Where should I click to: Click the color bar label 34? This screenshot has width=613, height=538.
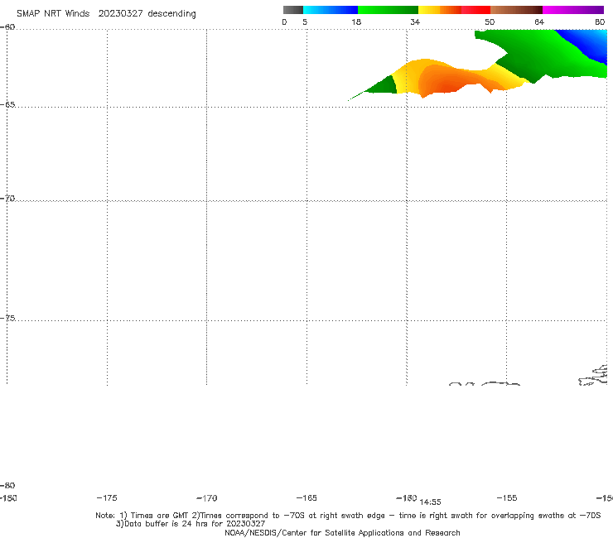(x=415, y=22)
